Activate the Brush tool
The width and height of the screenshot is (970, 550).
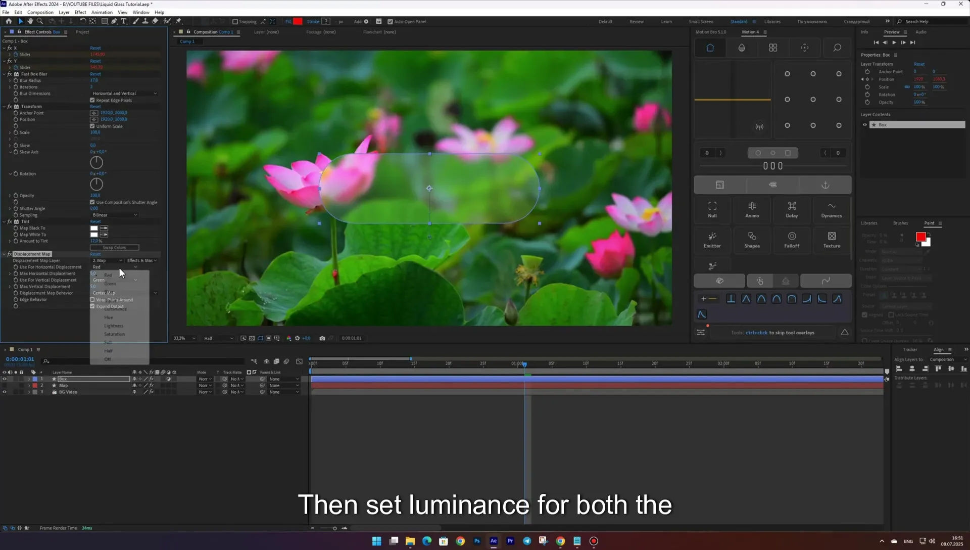click(136, 21)
